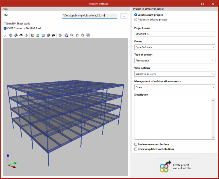Viewport: 219px width, 179px height.
Task: Enable Review updated contributions checkbox
Action: [x=136, y=149]
